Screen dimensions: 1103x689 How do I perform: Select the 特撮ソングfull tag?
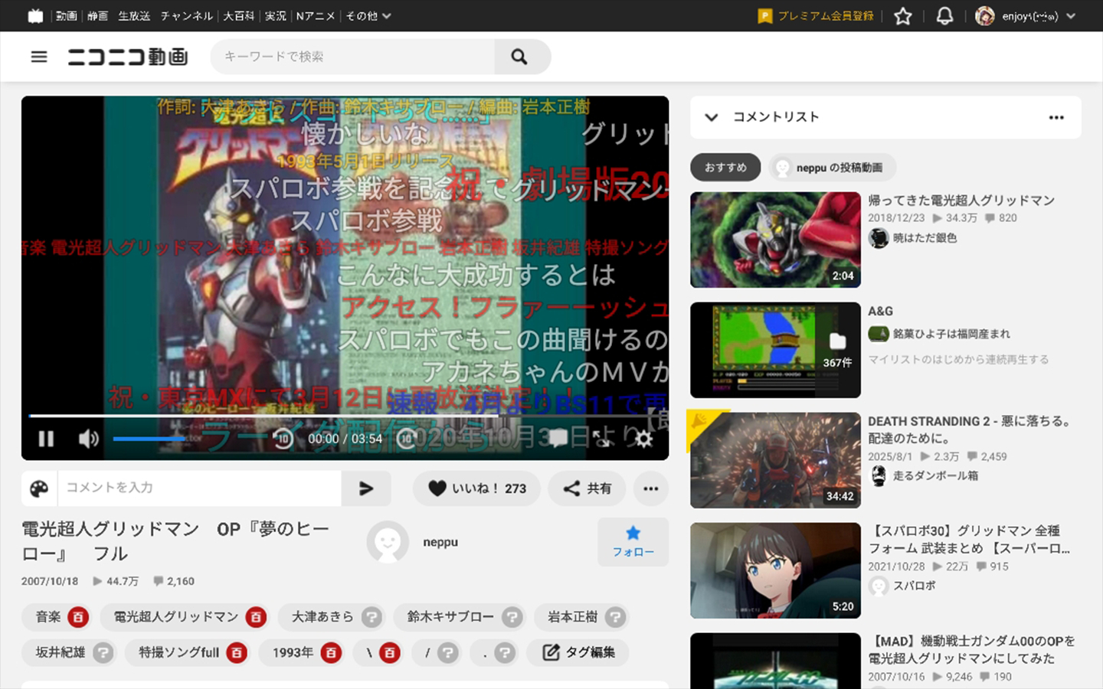coord(178,652)
